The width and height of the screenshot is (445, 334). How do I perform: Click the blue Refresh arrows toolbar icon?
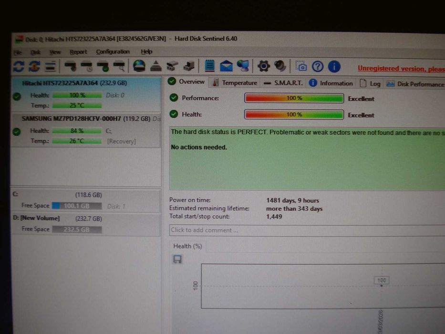[19, 66]
